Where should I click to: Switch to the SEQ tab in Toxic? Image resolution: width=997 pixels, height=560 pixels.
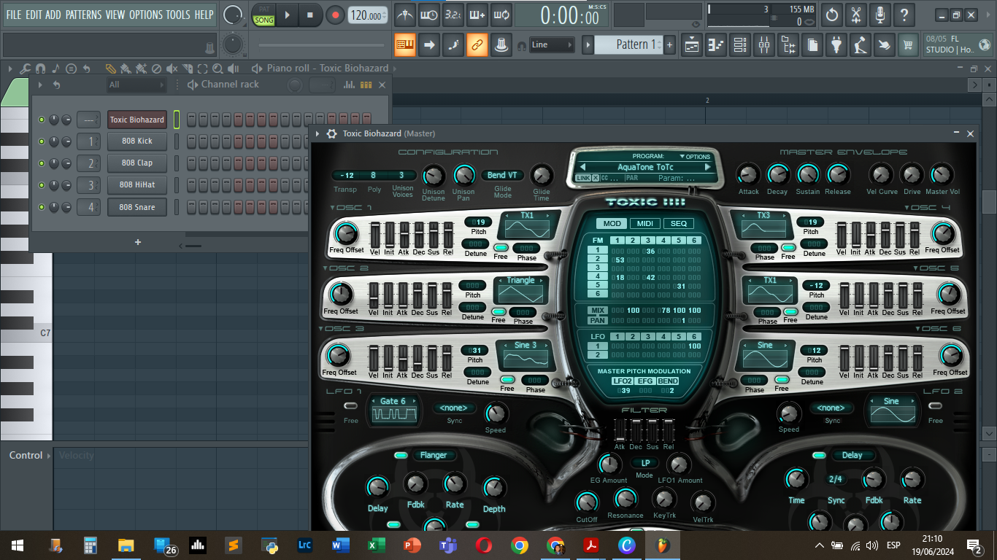tap(678, 223)
